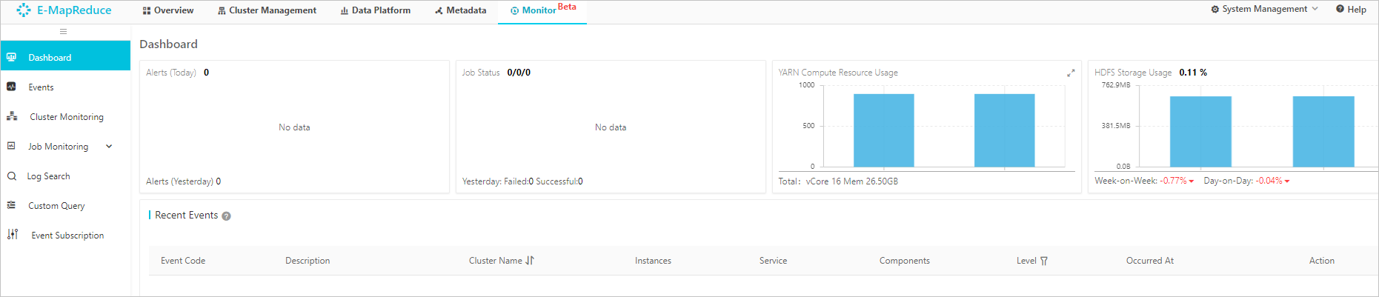
Task: Click Week-on-Week -0.77% value
Action: coord(1173,181)
